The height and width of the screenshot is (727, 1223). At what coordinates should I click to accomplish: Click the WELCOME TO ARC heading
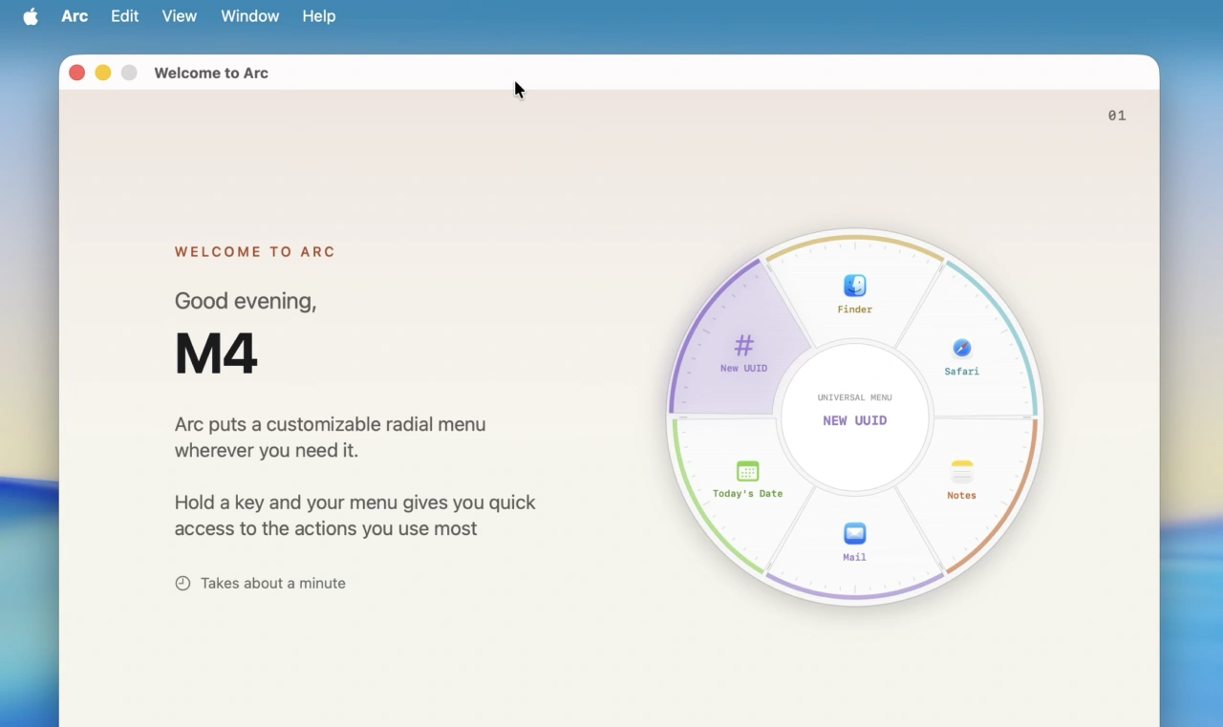[255, 252]
